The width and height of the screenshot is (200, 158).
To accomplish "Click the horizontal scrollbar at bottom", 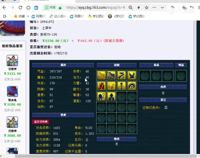I will point(105,156).
